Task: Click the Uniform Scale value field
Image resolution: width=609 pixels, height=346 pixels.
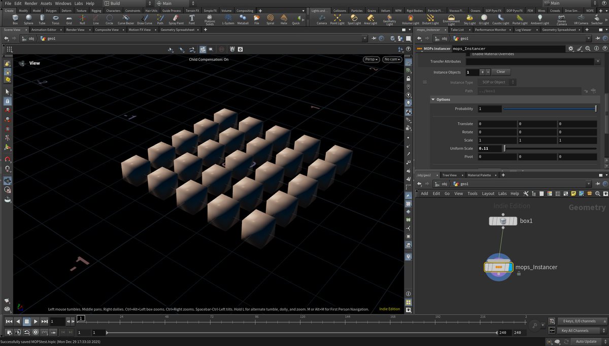Action: [490, 148]
